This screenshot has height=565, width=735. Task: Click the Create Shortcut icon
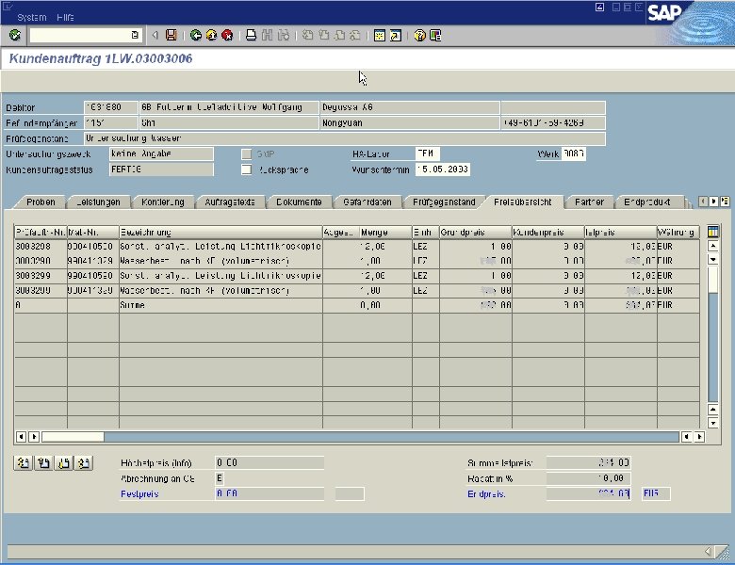396,35
